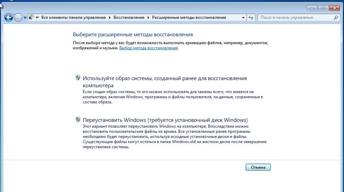Click the grayed Forward arrow button
Image resolution: width=344 pixels, height=192 pixels.
pos(18,17)
